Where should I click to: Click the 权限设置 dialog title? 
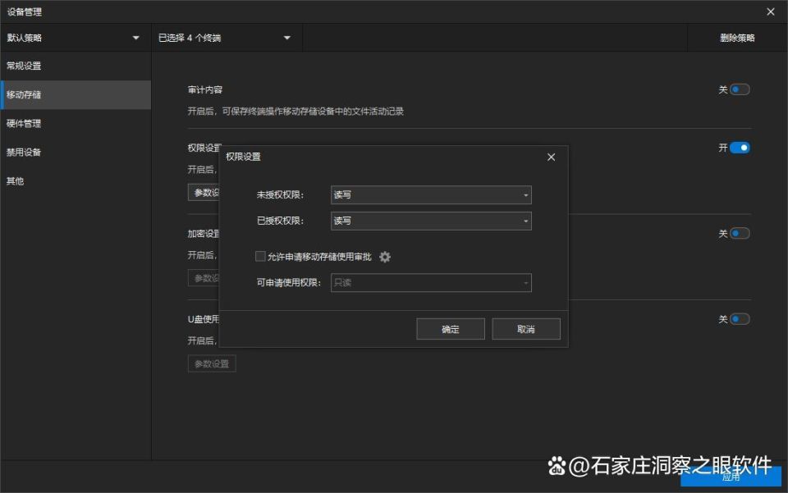[x=243, y=157]
